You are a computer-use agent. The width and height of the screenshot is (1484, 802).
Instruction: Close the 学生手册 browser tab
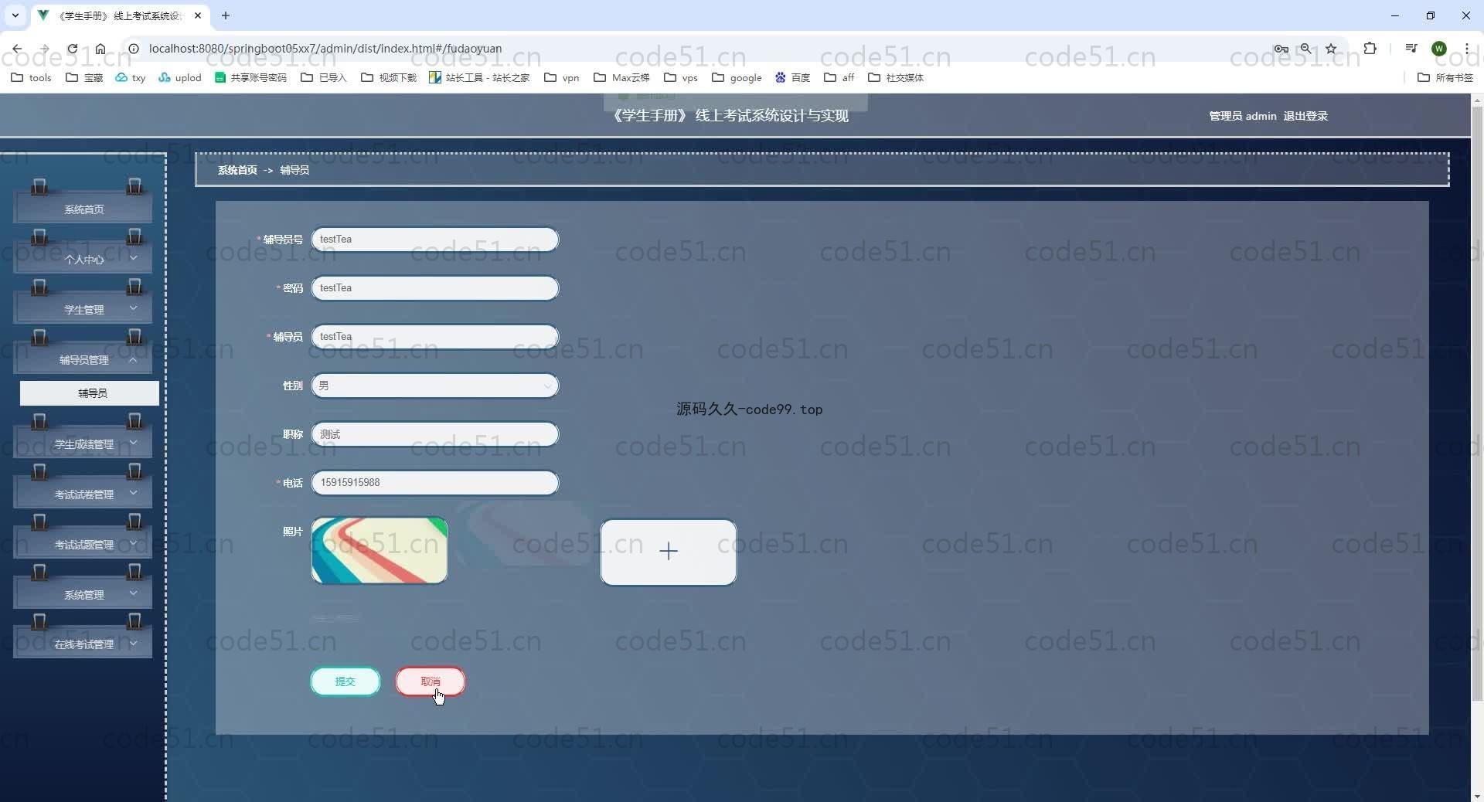(x=198, y=15)
